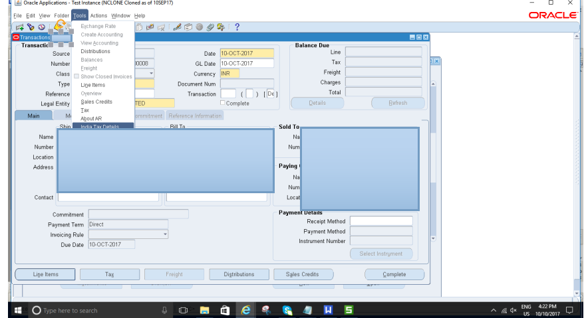Click the bottom Distributions button

[x=239, y=274]
